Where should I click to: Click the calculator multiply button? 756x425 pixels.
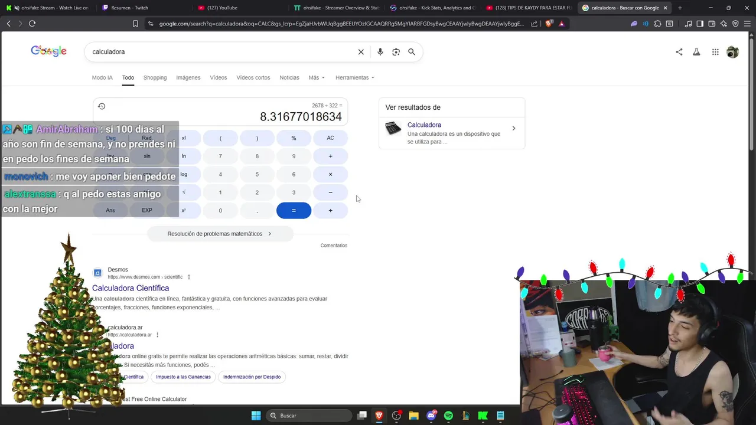point(330,175)
